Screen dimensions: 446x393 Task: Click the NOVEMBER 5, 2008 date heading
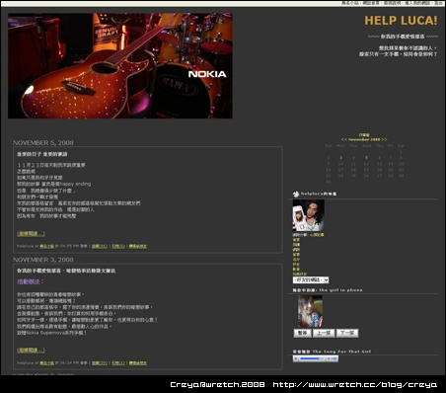[43, 143]
